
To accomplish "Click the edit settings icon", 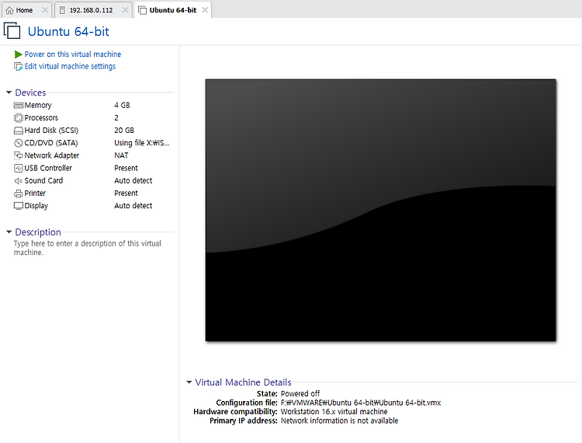I will click(18, 67).
